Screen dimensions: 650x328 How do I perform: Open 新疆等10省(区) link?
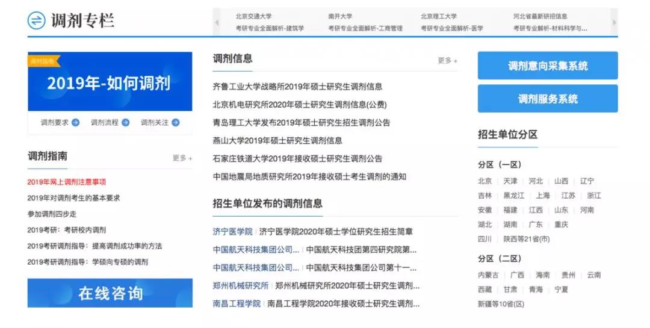pyautogui.click(x=501, y=304)
